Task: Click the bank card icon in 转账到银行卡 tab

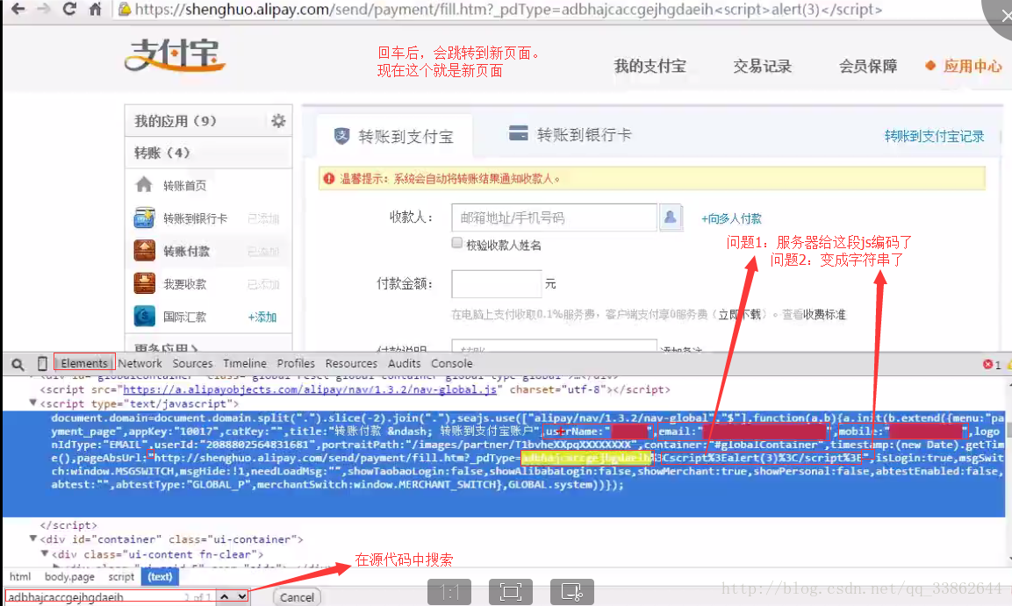Action: point(518,133)
